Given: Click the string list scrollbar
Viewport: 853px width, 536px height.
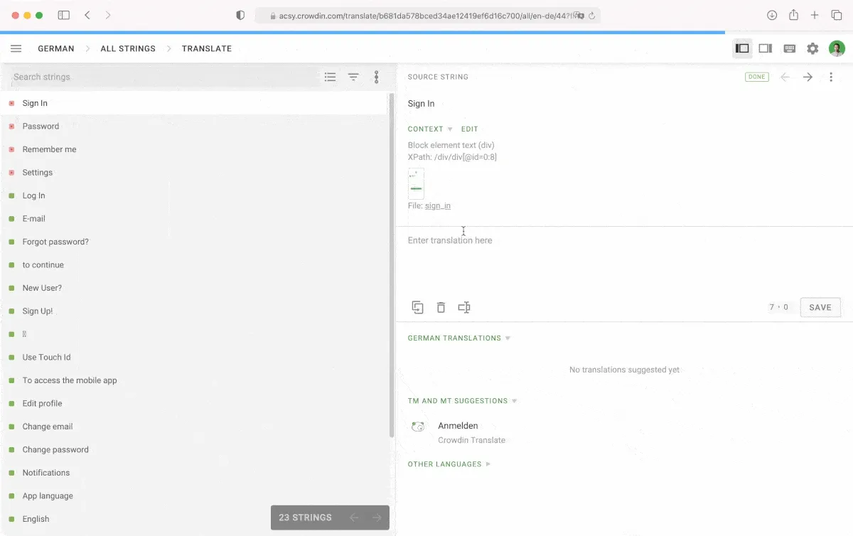Looking at the screenshot, I should pyautogui.click(x=391, y=263).
